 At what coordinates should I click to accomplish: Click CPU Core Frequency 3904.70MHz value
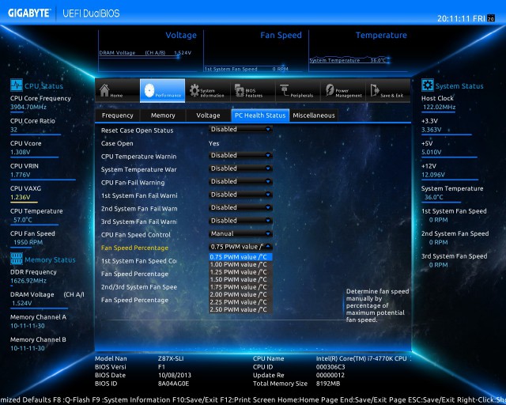(28, 107)
